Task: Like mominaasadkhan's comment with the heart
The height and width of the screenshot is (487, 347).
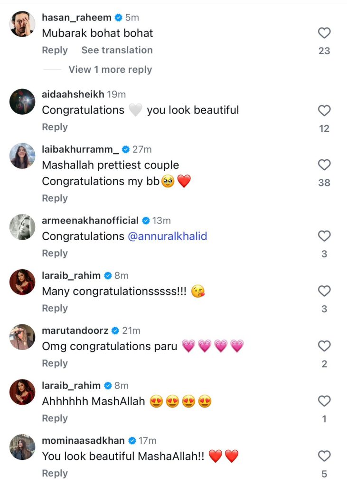Action: (324, 457)
